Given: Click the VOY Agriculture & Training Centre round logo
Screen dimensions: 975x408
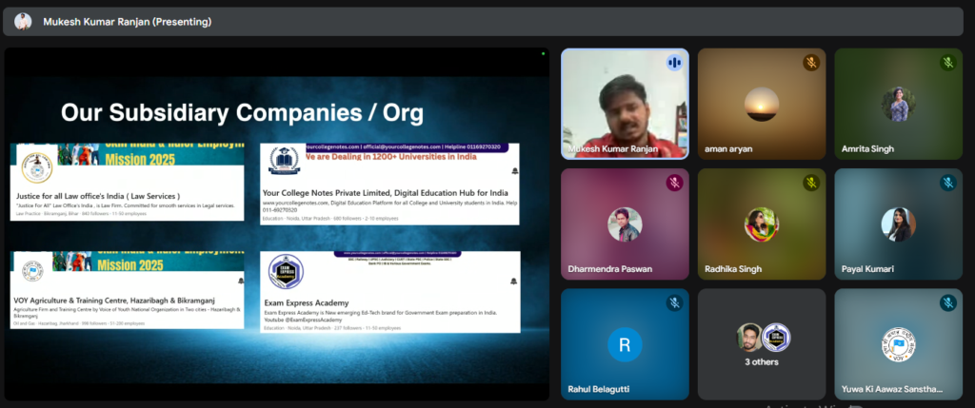Looking at the screenshot, I should (x=32, y=271).
